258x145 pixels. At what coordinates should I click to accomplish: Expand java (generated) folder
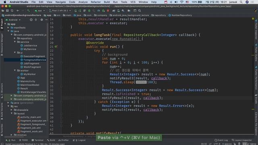[x=8, y=103]
